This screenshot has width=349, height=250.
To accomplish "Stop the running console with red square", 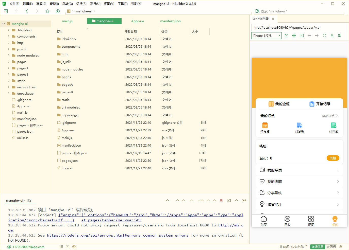I will pyautogui.click(x=221, y=200).
